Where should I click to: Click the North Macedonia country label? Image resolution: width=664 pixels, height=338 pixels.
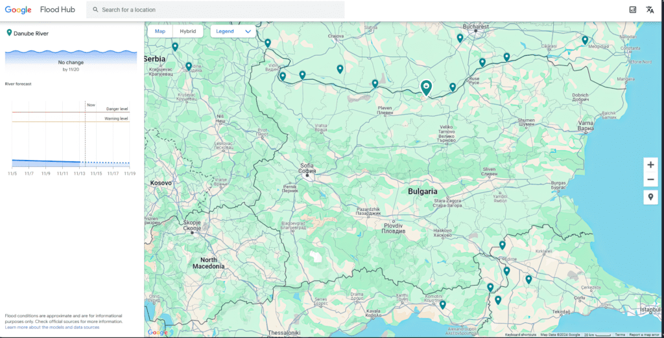point(208,263)
